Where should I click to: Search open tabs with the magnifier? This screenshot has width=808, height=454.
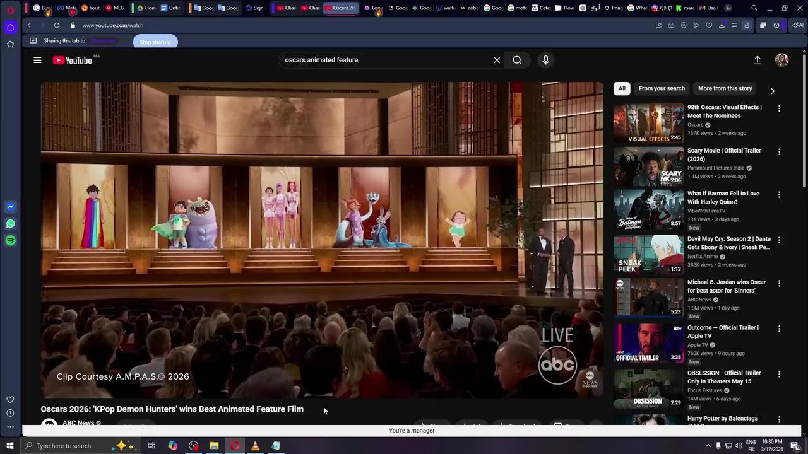pyautogui.click(x=754, y=8)
